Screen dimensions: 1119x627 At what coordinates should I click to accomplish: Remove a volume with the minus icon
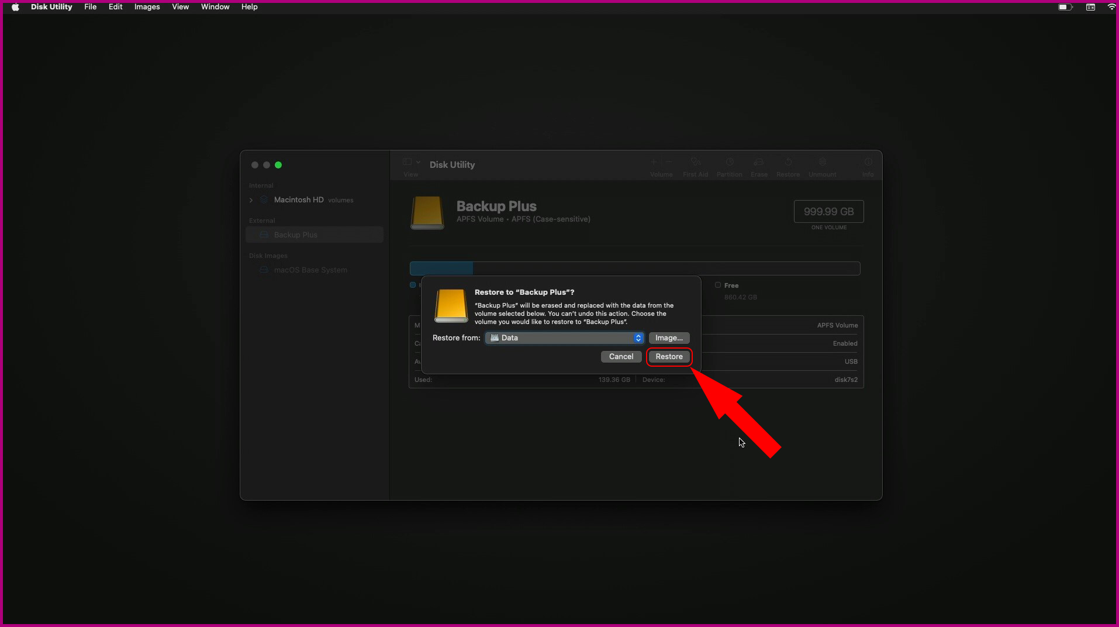(x=668, y=162)
